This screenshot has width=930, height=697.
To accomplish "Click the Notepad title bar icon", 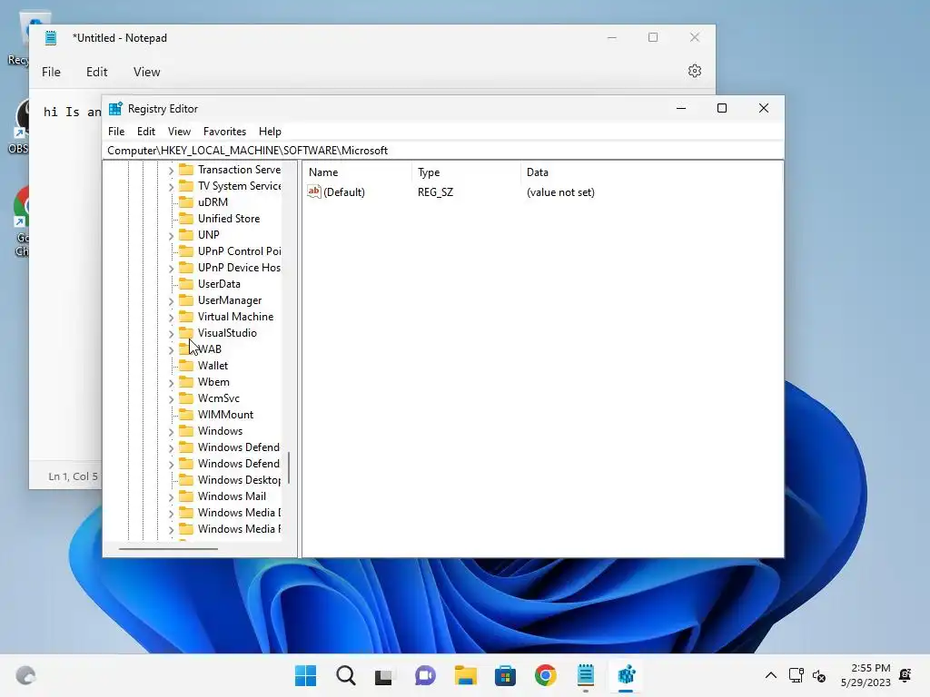I will pos(51,38).
